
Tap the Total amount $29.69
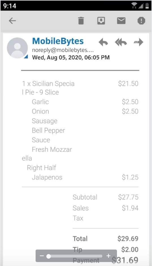point(128,238)
